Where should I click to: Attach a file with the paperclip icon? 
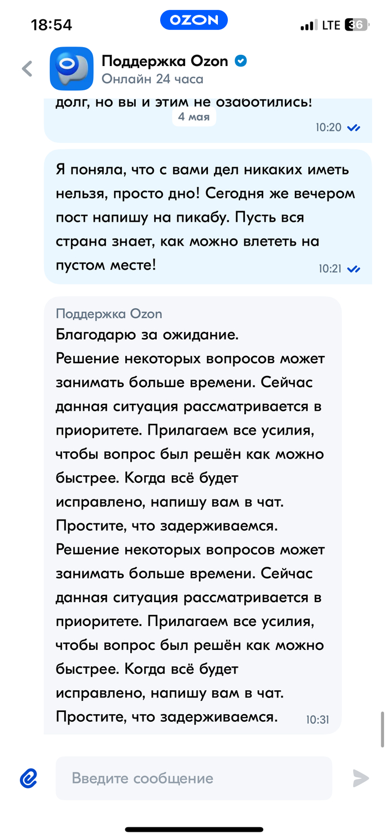(x=28, y=778)
